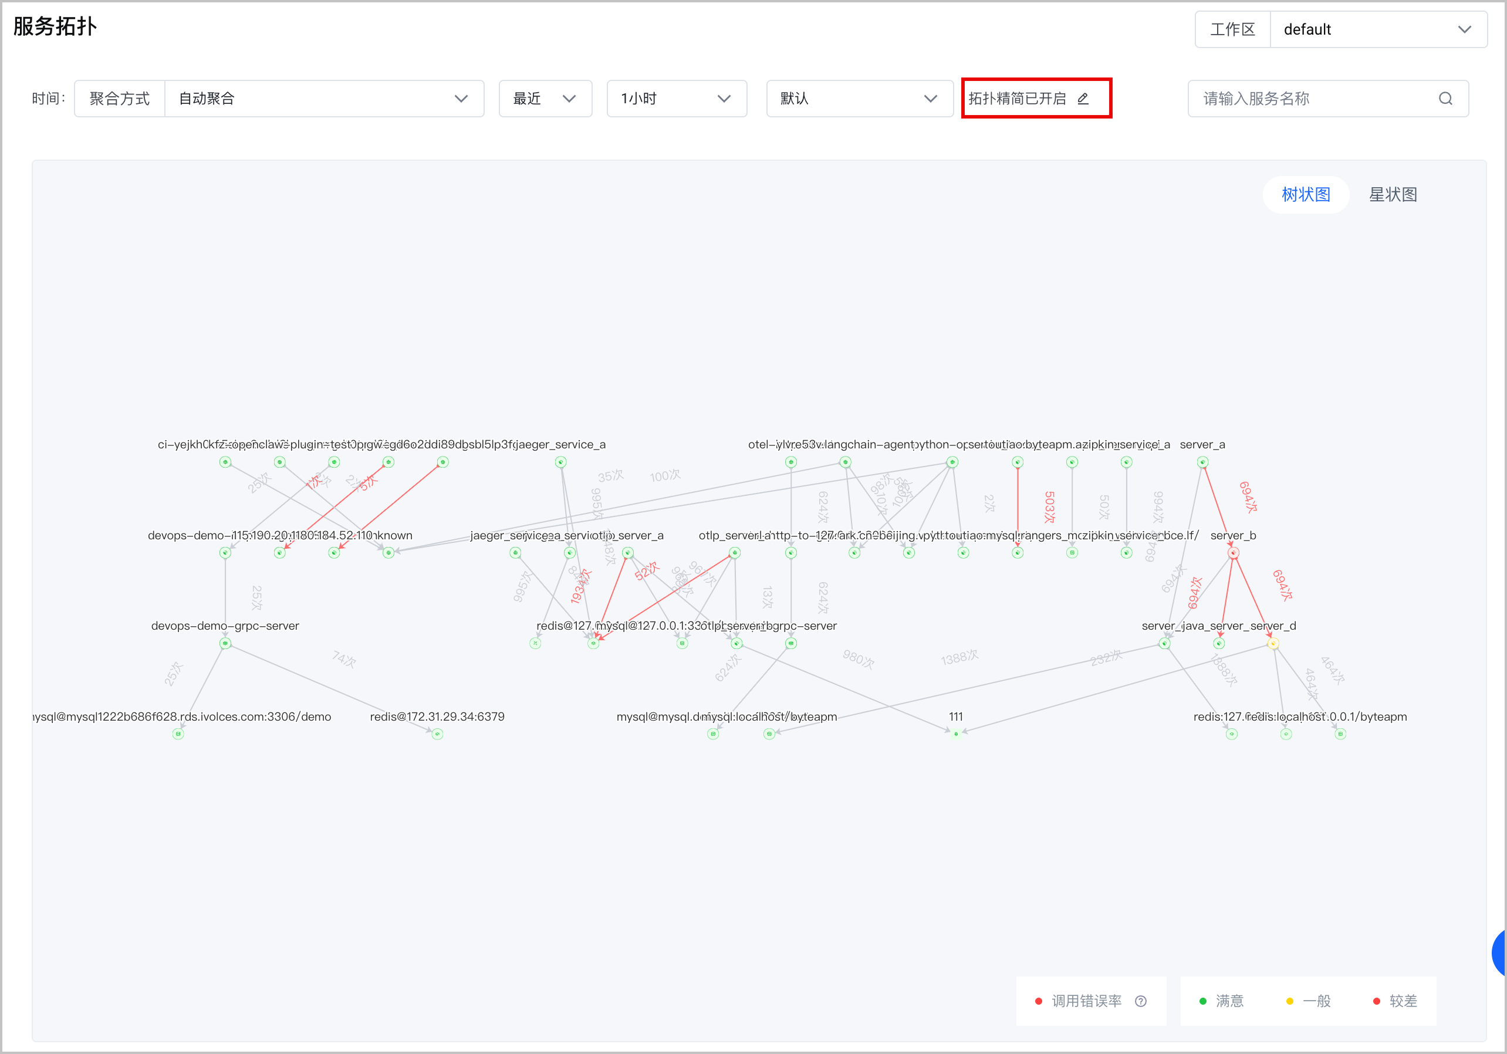Select the server_a node icon
Viewport: 1507px width, 1054px height.
[1202, 462]
